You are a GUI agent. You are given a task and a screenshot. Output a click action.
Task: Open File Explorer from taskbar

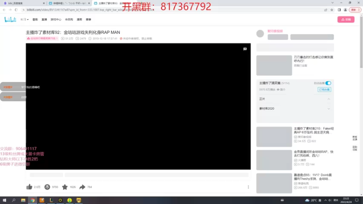pos(23,200)
